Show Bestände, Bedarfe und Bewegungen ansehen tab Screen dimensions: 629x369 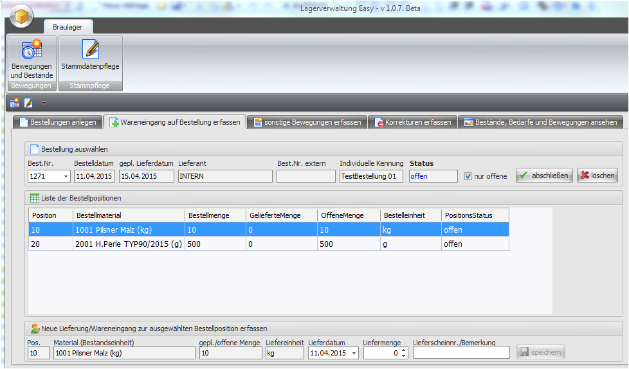(540, 122)
